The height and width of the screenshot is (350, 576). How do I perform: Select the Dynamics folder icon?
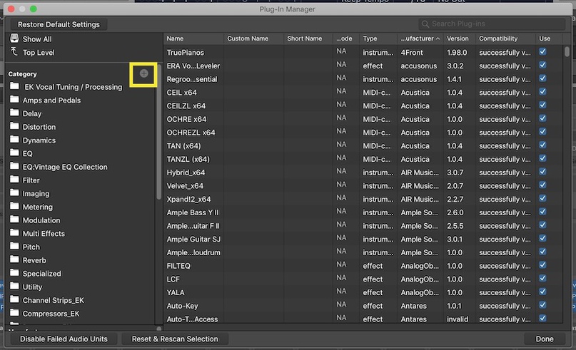(x=14, y=140)
